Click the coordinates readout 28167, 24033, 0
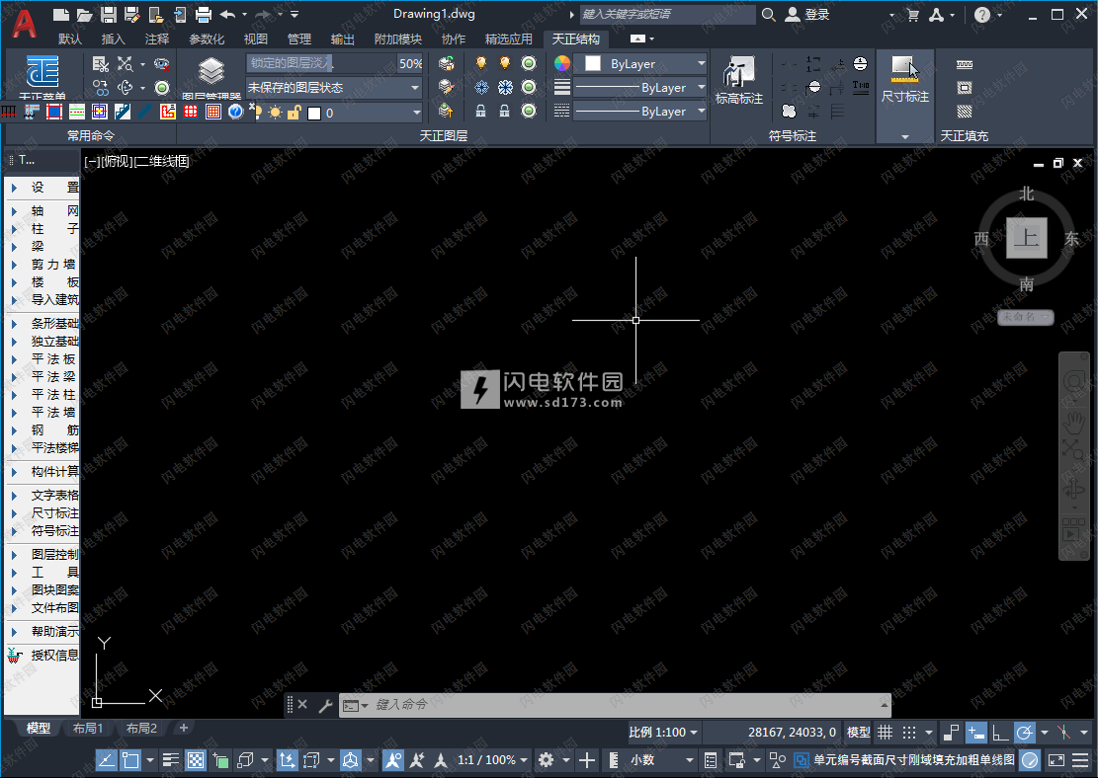This screenshot has height=778, width=1098. (x=792, y=733)
